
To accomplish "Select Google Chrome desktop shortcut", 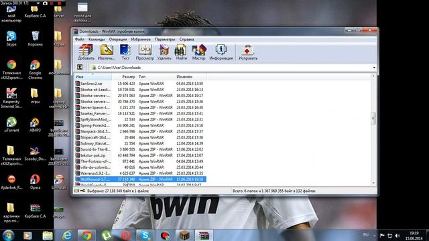I will coord(35,70).
